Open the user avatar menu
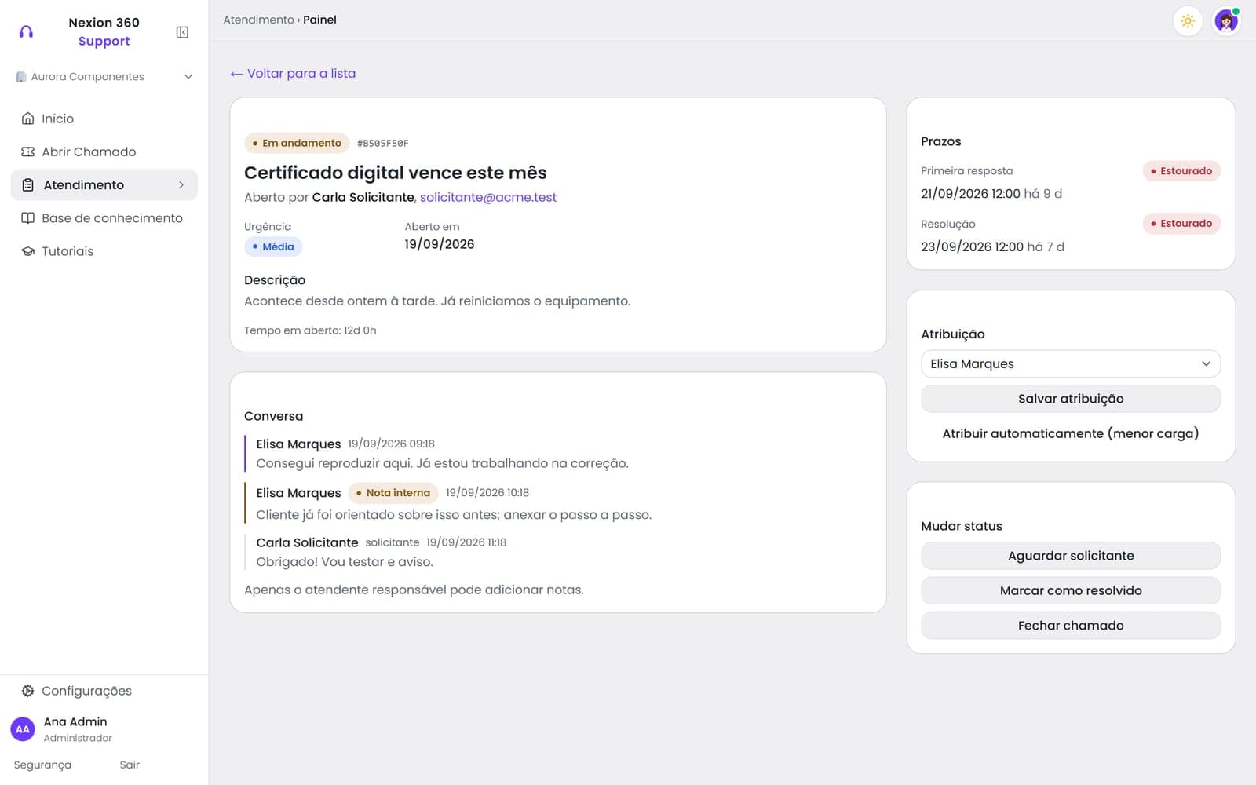 [x=1226, y=21]
